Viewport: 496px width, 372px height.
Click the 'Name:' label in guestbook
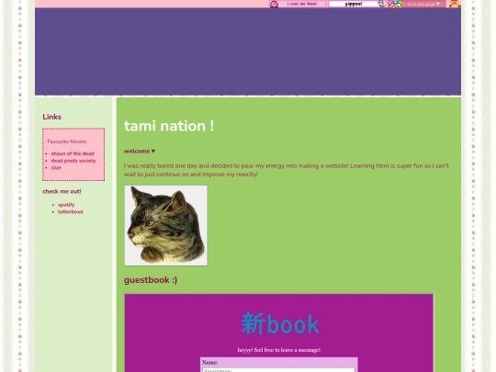click(x=209, y=362)
